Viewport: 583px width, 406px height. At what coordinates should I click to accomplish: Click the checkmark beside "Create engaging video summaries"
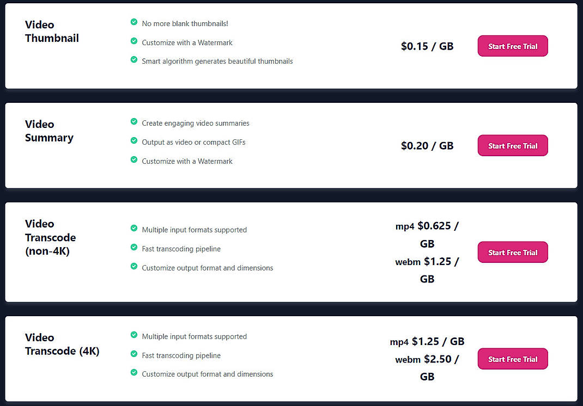(133, 122)
